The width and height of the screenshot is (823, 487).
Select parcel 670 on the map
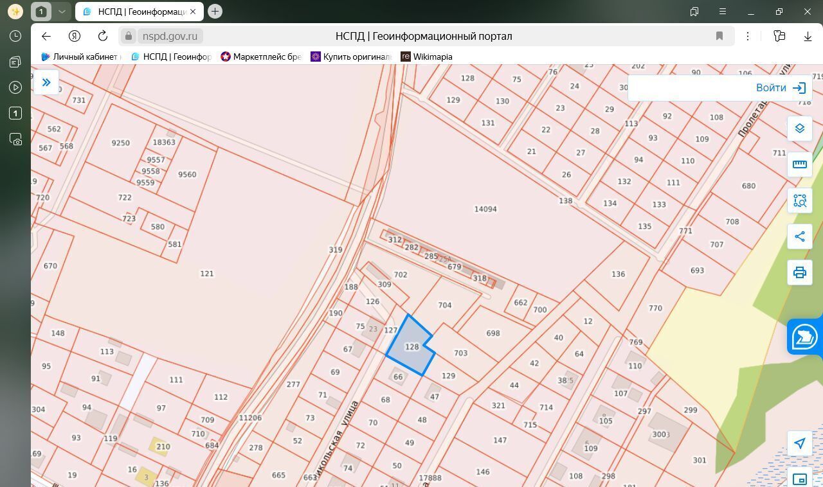tap(50, 265)
